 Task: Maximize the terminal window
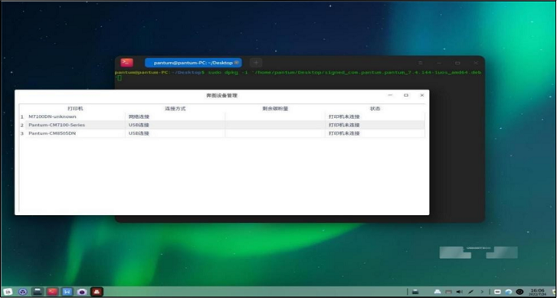pyautogui.click(x=458, y=63)
